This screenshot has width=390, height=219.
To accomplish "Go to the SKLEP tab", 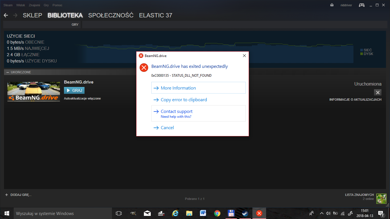I will [x=33, y=15].
